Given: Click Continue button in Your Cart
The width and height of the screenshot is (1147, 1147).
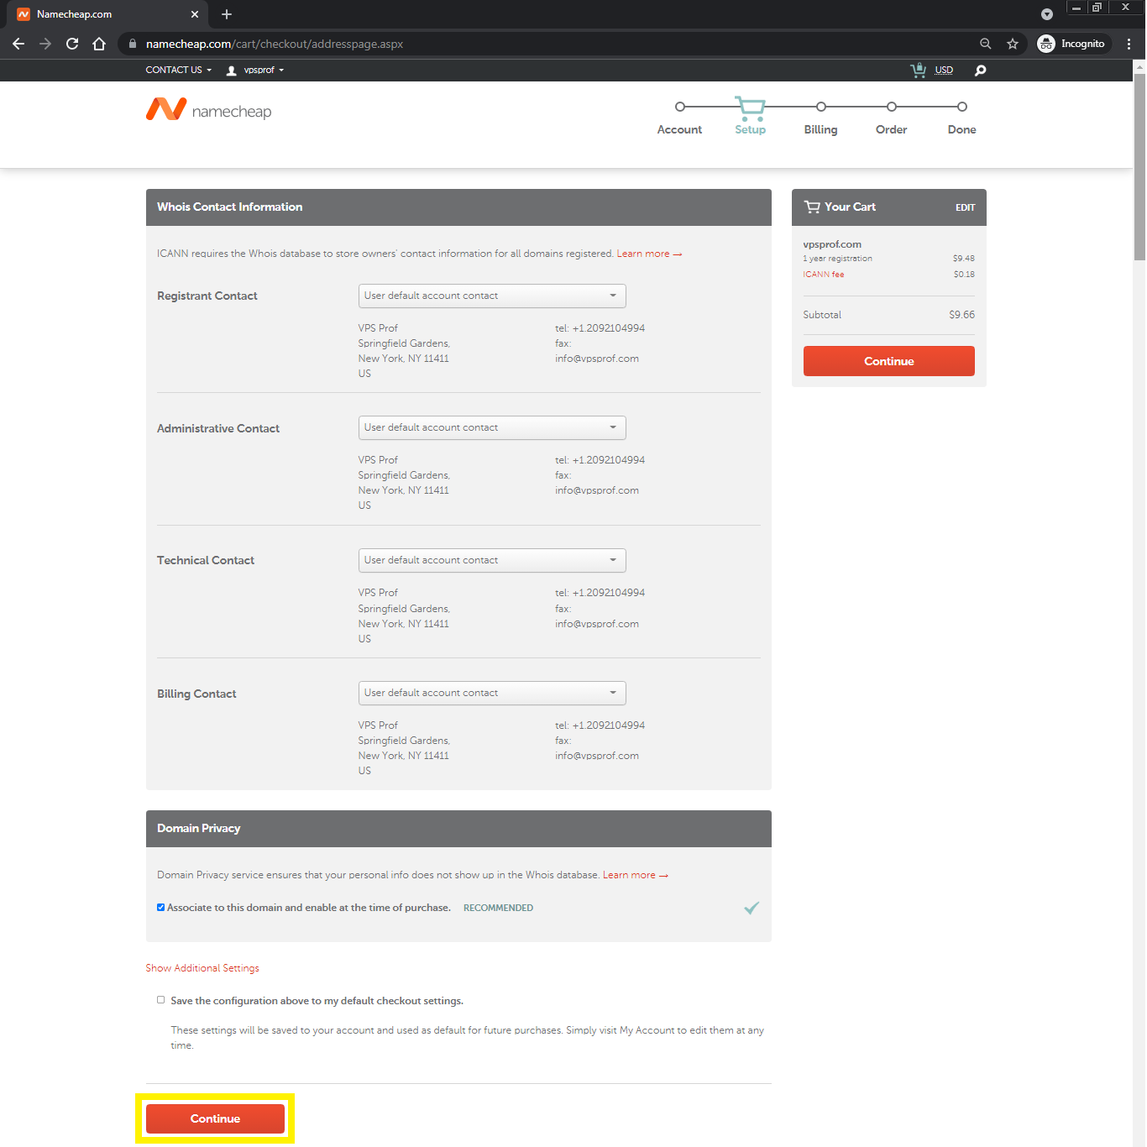Looking at the screenshot, I should coord(889,361).
